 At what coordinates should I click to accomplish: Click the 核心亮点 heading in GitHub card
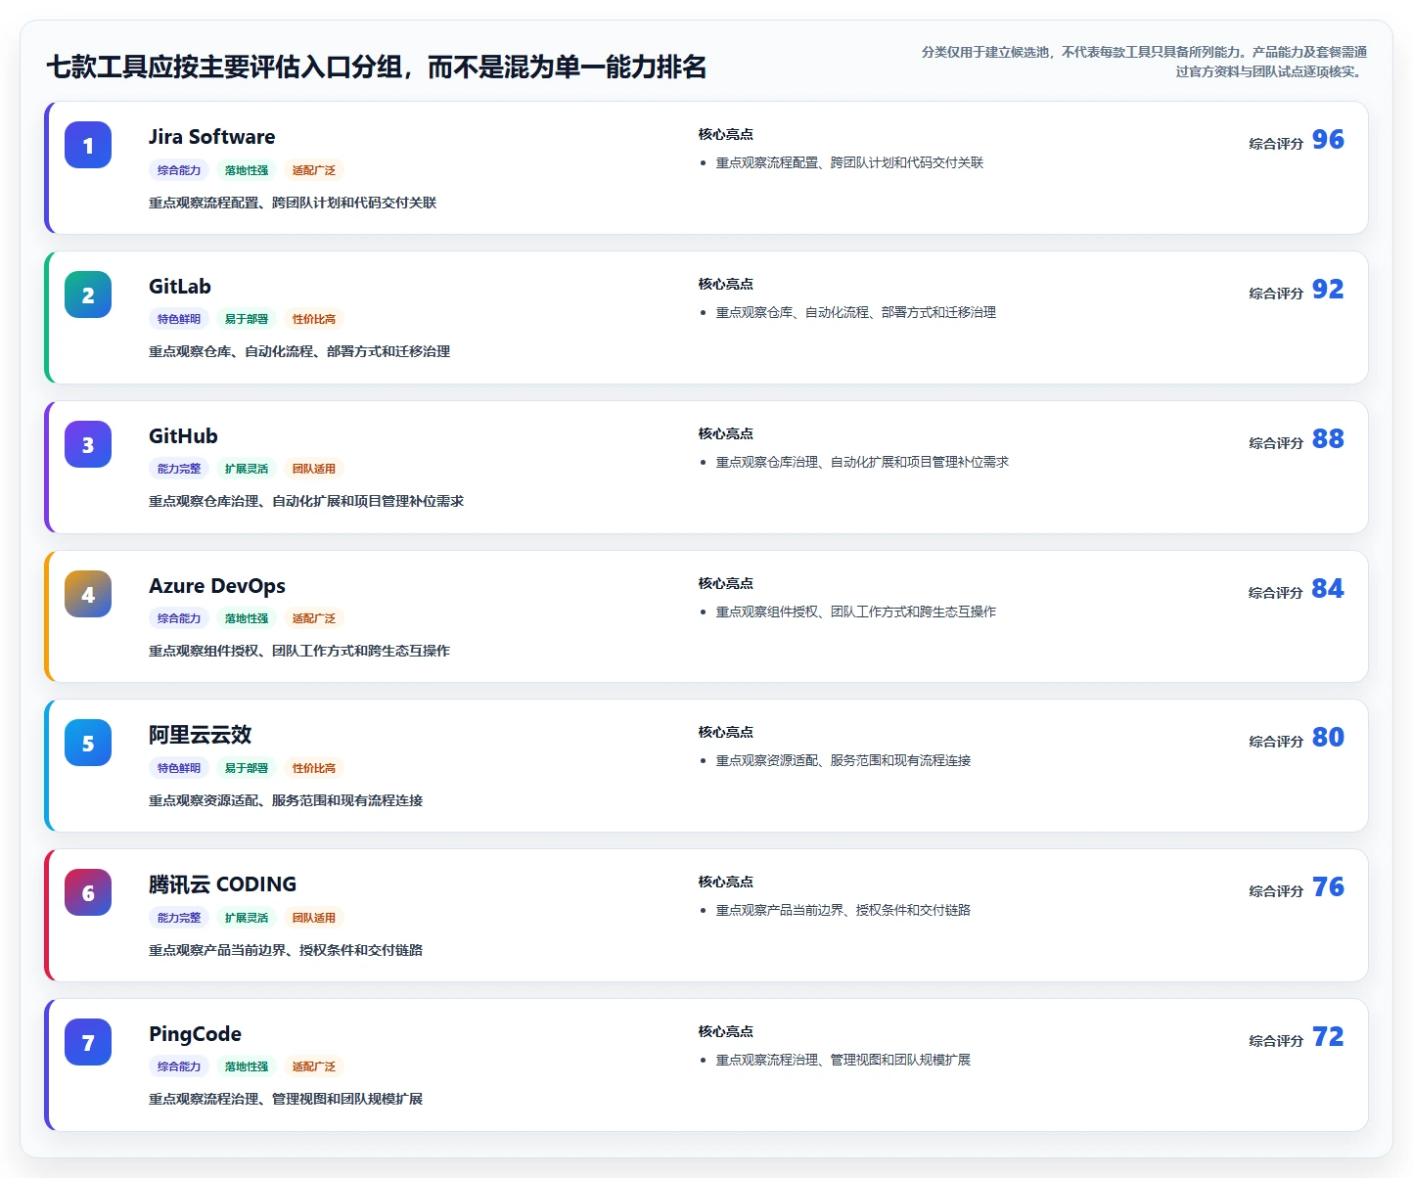pos(726,433)
